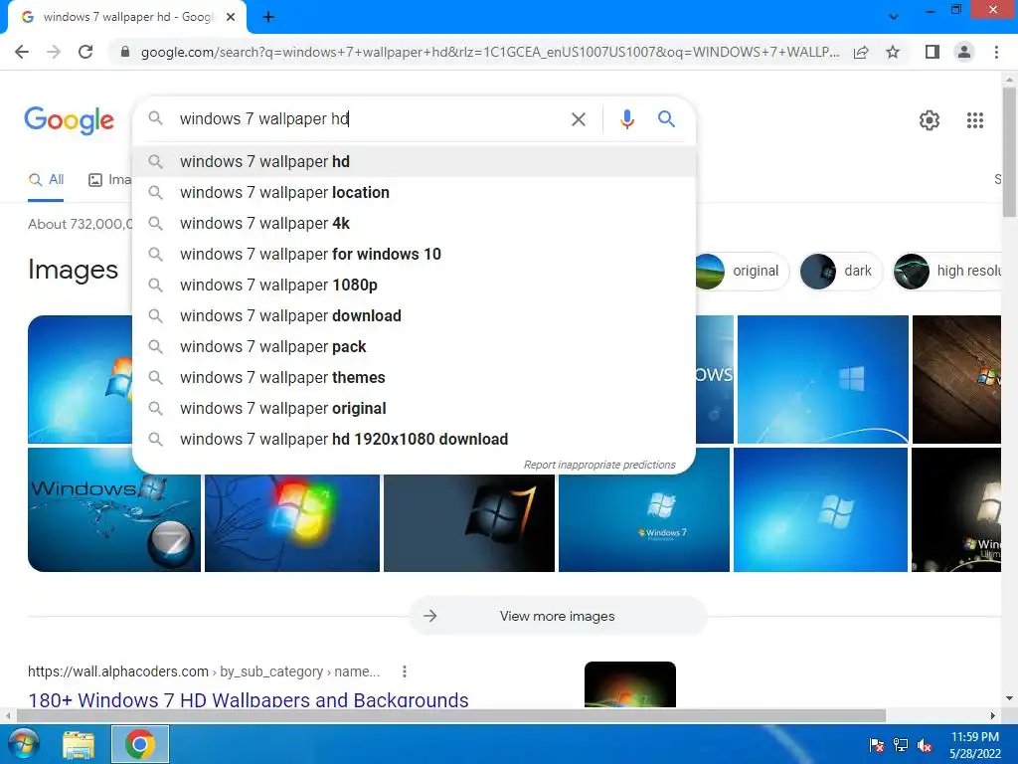1018x764 pixels.
Task: Switch to the Images results tab
Action: (109, 180)
